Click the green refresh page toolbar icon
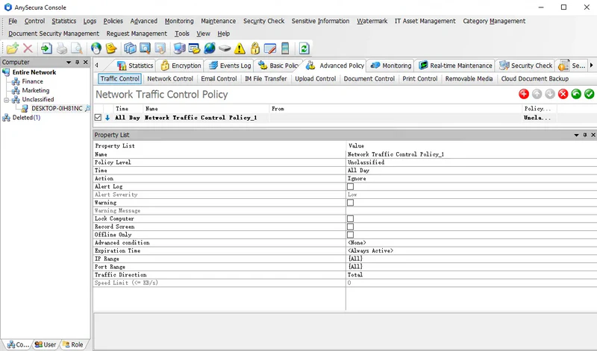This screenshot has height=351, width=597. click(304, 48)
